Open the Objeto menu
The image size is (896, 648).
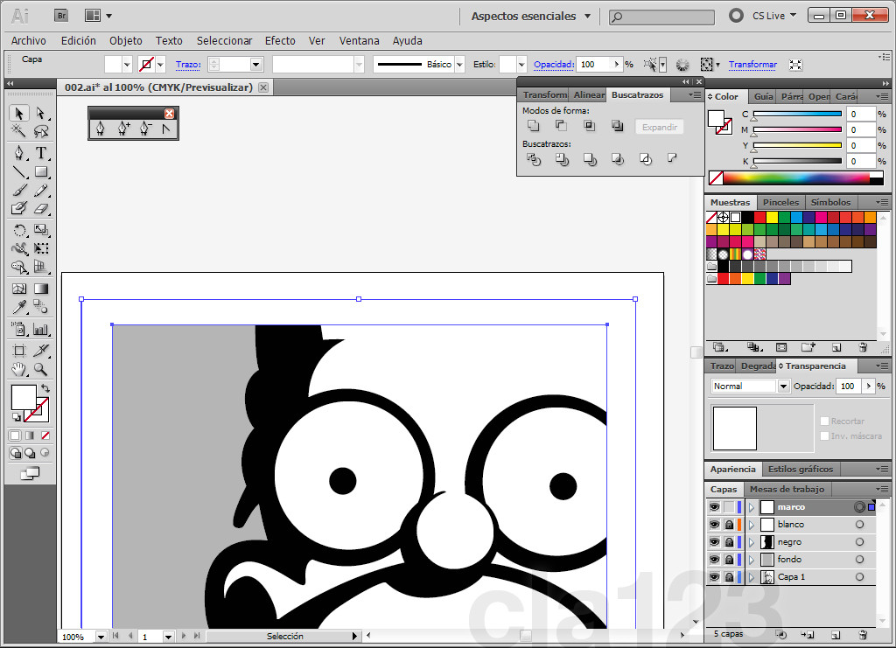[x=126, y=40]
